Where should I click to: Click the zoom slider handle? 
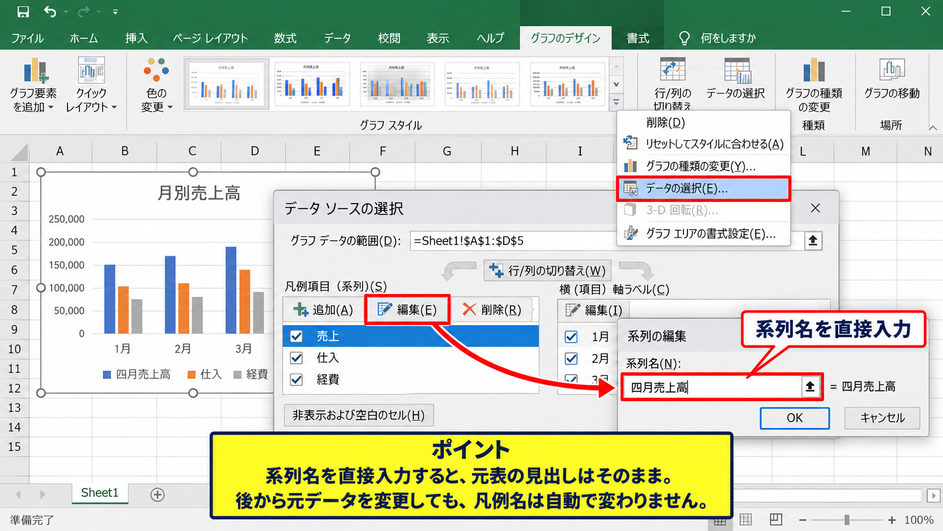(847, 520)
